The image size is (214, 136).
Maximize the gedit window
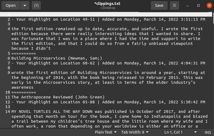tap(198, 5)
